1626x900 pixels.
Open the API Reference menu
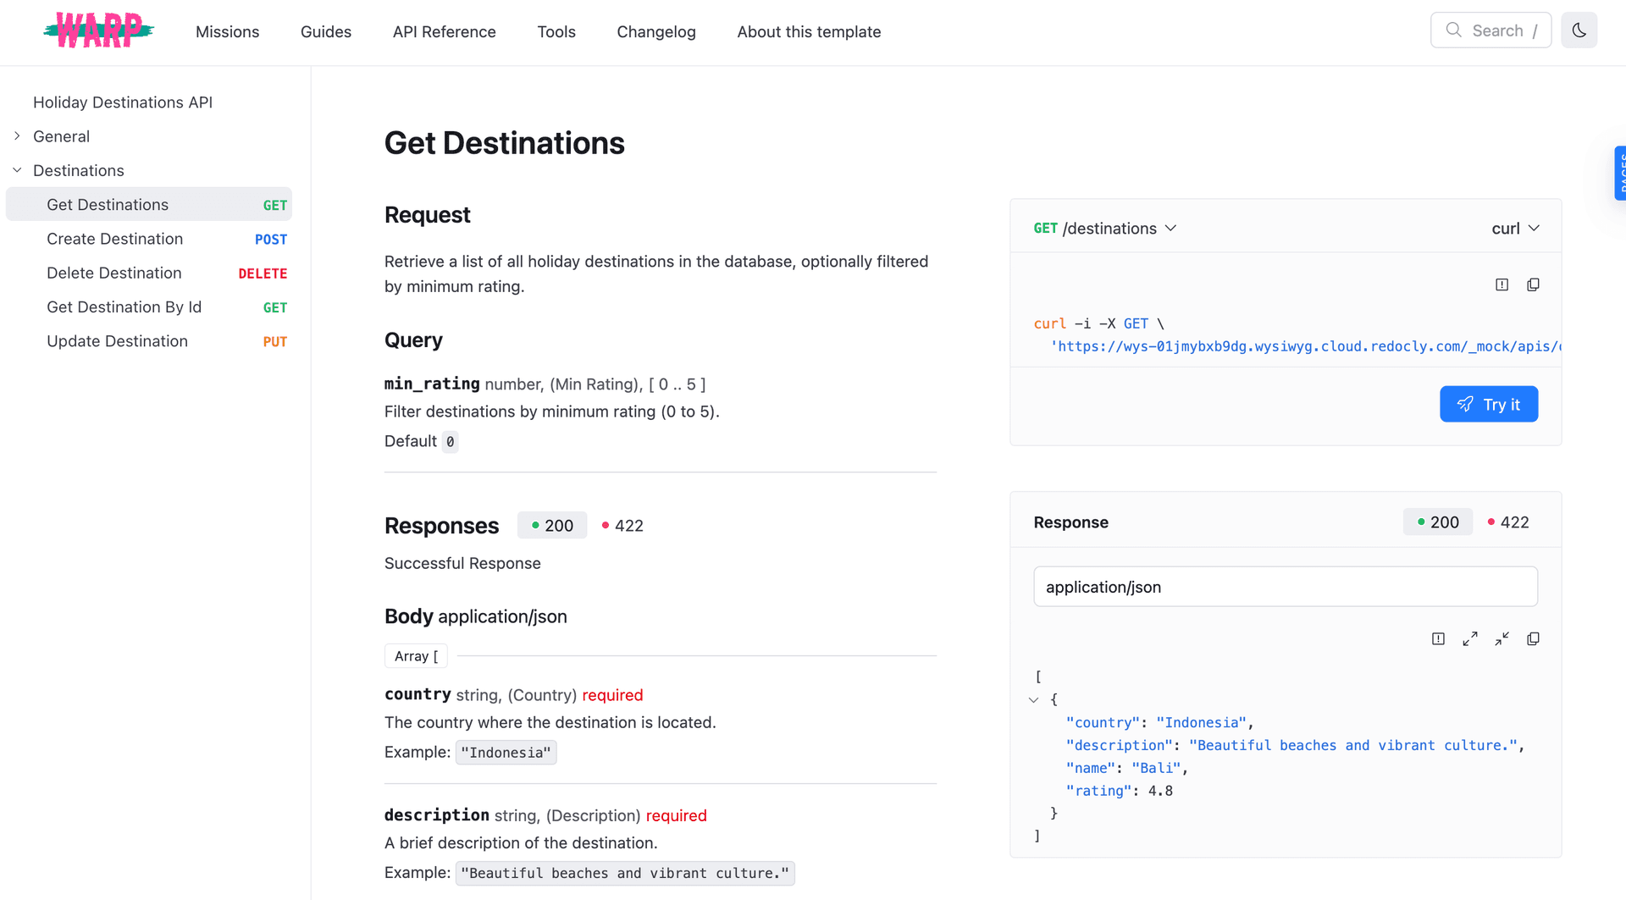[444, 31]
